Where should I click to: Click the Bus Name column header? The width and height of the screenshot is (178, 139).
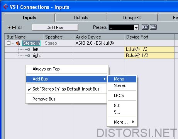[x=24, y=37]
